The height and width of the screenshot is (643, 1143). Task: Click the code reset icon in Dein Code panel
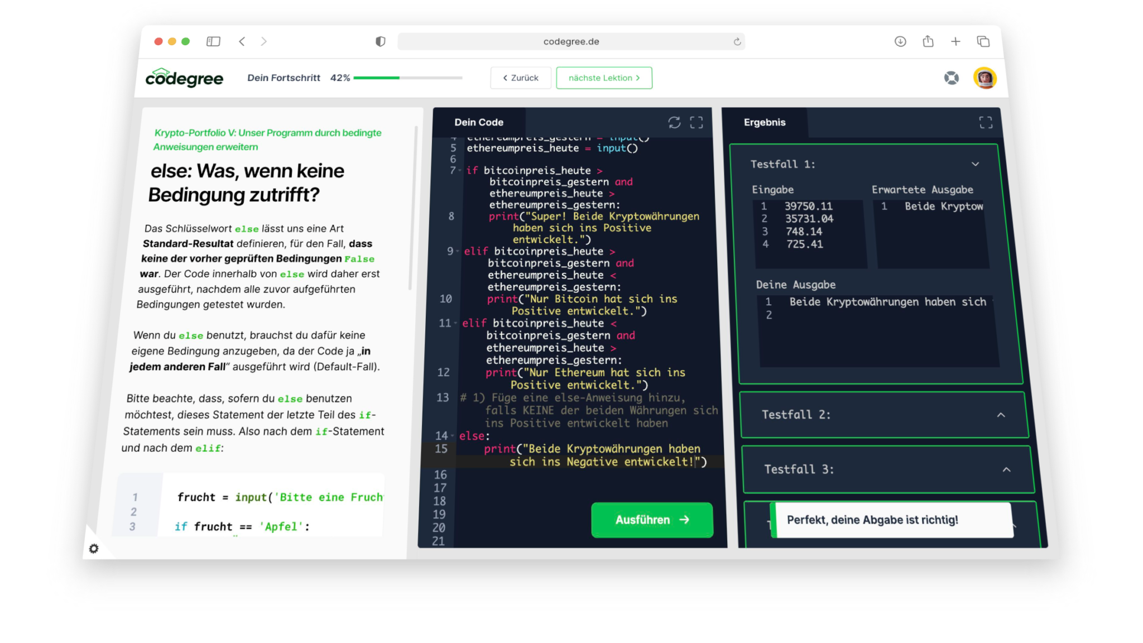tap(675, 122)
